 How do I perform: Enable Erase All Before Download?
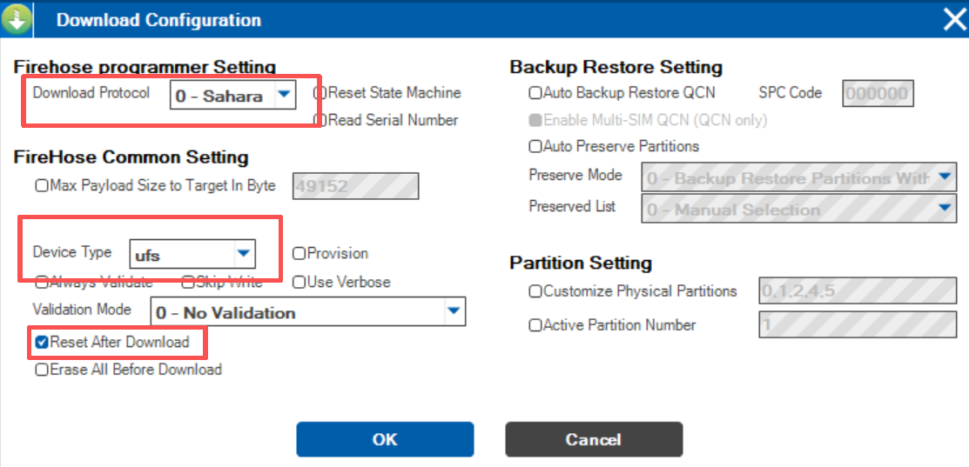42,370
